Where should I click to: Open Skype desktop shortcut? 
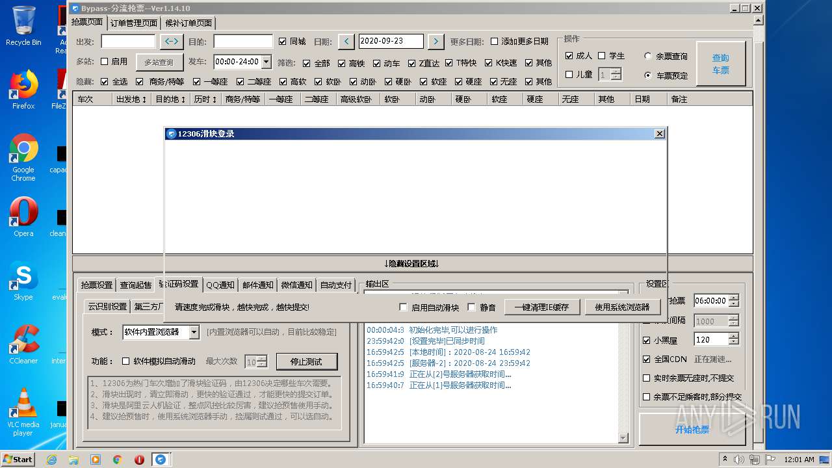[x=23, y=281]
